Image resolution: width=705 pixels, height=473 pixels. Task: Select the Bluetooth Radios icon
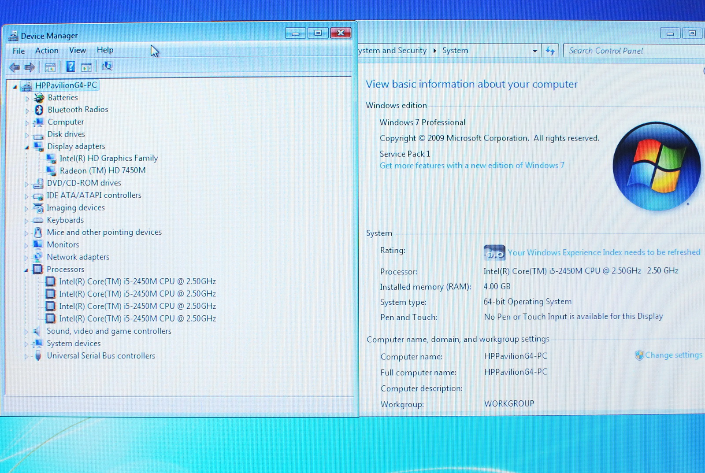(x=39, y=110)
